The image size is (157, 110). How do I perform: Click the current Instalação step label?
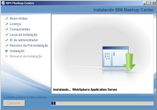click(x=17, y=51)
